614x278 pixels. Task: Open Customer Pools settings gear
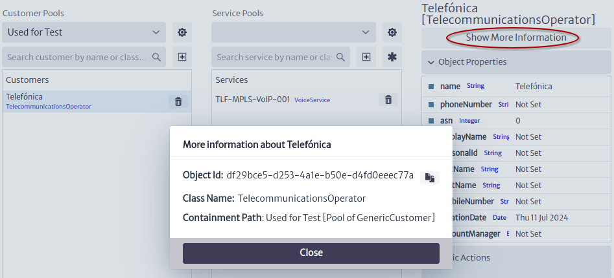click(x=182, y=32)
